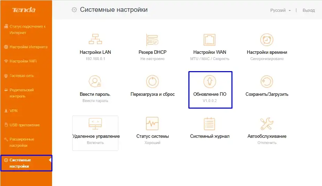The width and height of the screenshot is (322, 186).
Task: Click the time settings clock icon
Action: [267, 40]
